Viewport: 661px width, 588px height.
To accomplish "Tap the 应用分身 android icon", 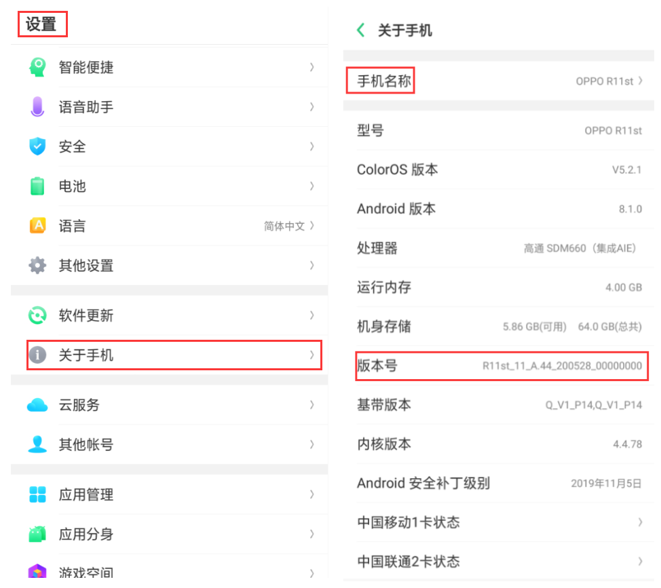I will pos(37,534).
